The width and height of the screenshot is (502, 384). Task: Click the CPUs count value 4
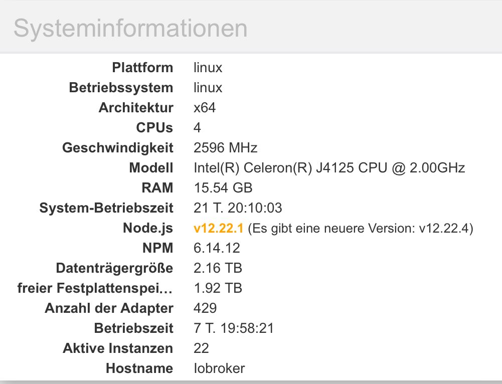pos(197,128)
